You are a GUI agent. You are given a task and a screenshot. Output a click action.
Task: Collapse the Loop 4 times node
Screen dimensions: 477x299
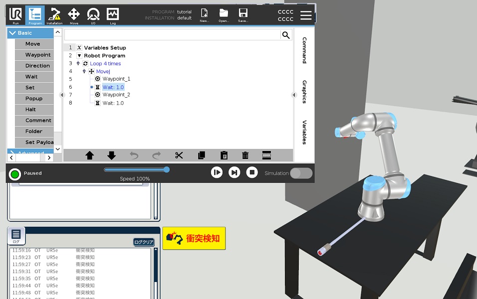[x=78, y=64]
